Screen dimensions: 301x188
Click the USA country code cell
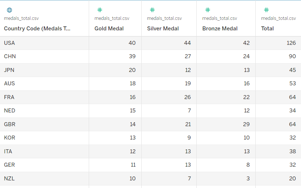pos(44,43)
